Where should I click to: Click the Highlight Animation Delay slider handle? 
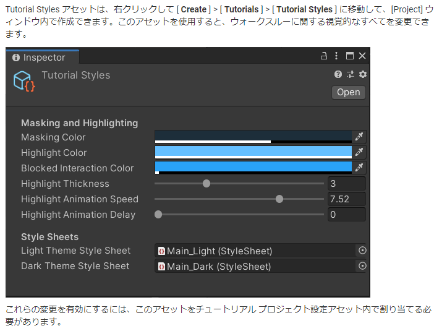(x=158, y=215)
